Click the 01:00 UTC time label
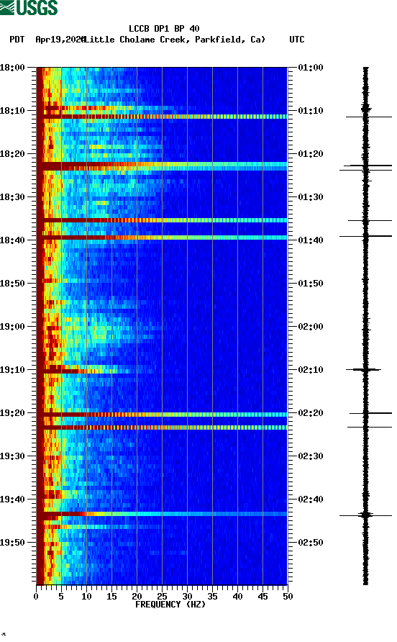The image size is (397, 642). tap(311, 68)
